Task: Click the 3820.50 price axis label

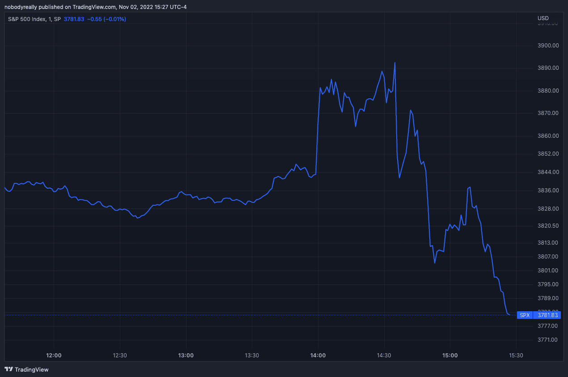Action: 548,226
